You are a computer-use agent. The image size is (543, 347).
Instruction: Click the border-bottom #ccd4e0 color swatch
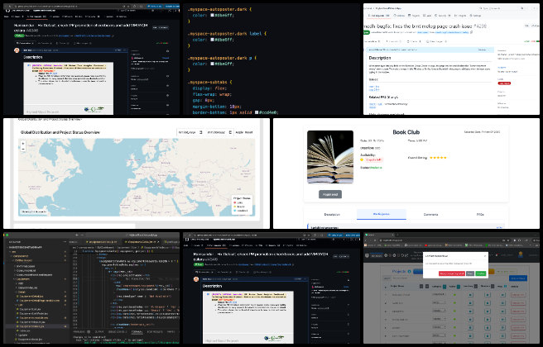coord(257,112)
